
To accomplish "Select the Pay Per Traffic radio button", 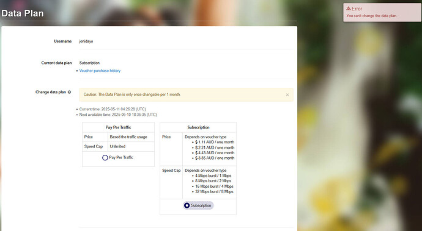I will tap(105, 158).
